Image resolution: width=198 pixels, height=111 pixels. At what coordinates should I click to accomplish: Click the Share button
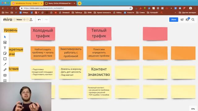[x=174, y=19]
